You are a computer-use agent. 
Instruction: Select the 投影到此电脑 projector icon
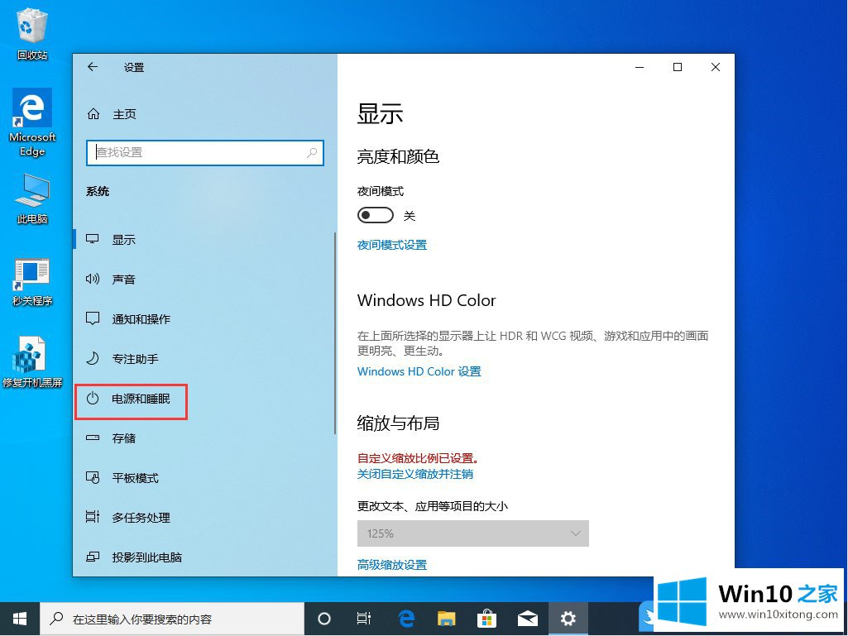(x=93, y=557)
